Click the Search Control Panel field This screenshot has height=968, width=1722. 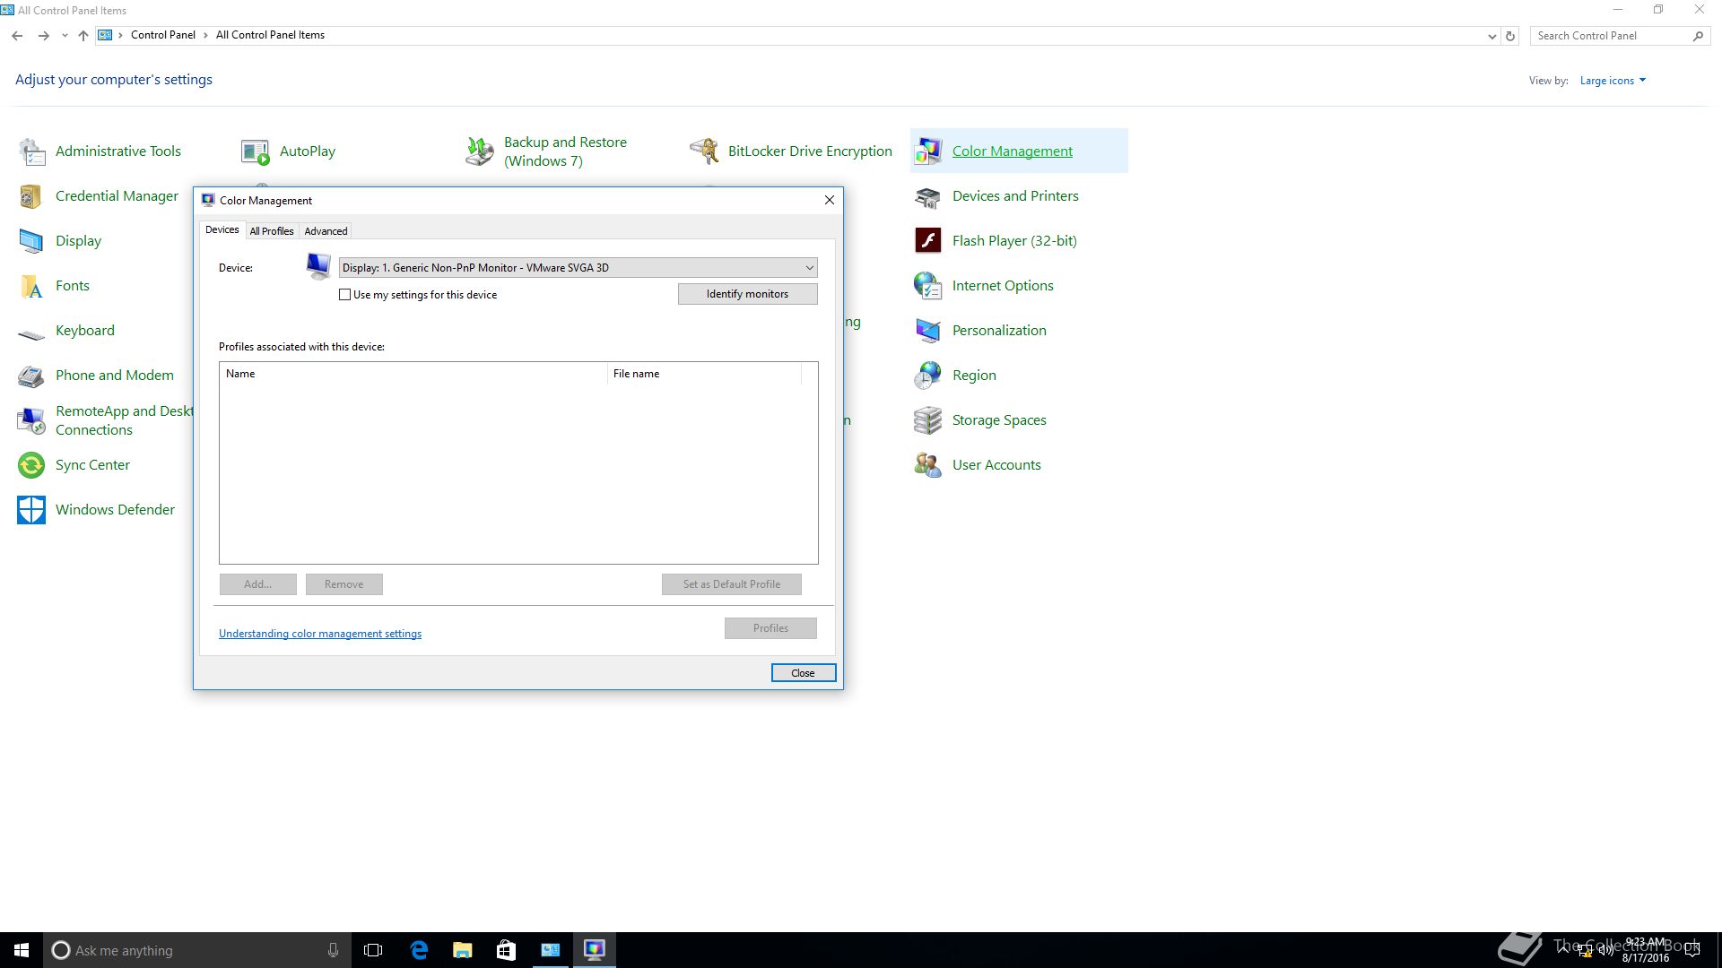click(x=1611, y=36)
